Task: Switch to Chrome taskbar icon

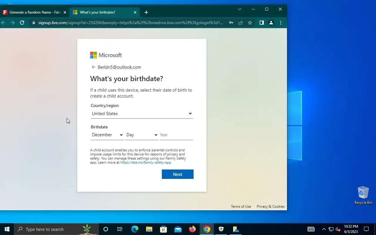Action: click(207, 229)
